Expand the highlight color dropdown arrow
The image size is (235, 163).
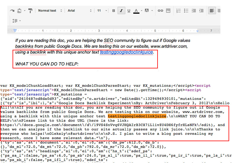click(152, 10)
